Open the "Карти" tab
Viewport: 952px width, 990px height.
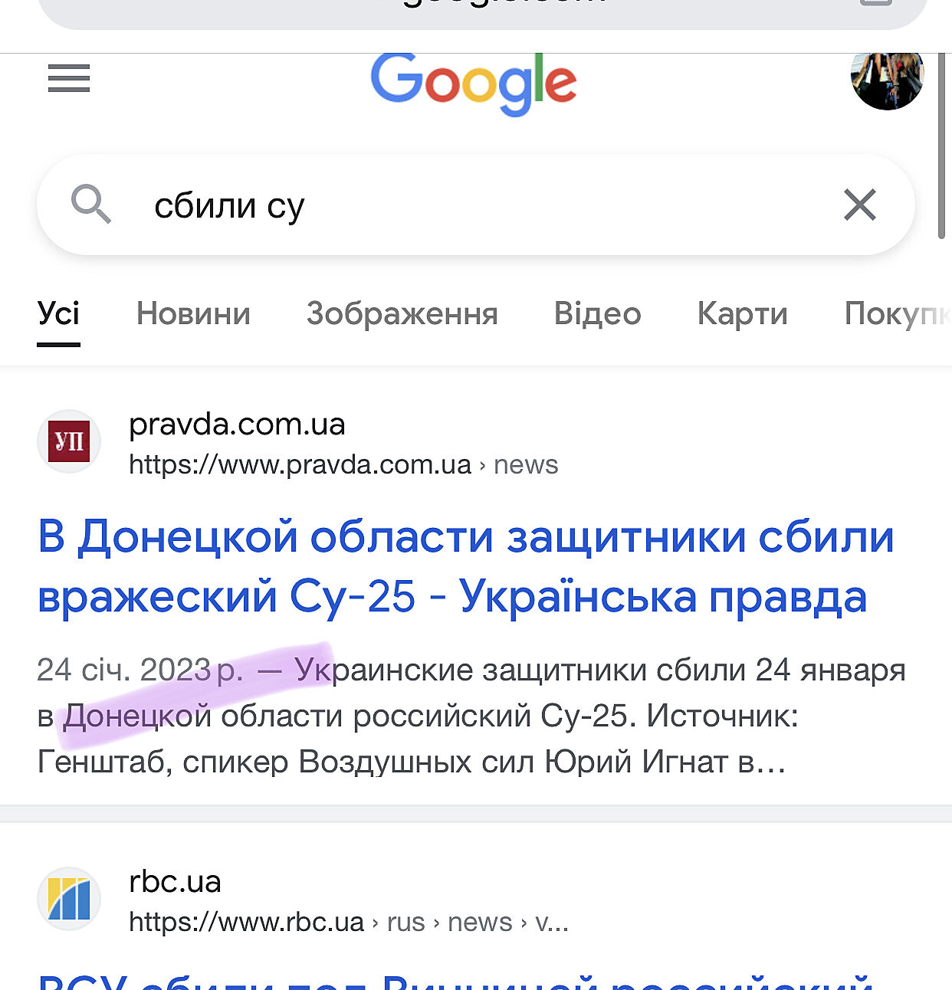pos(742,313)
